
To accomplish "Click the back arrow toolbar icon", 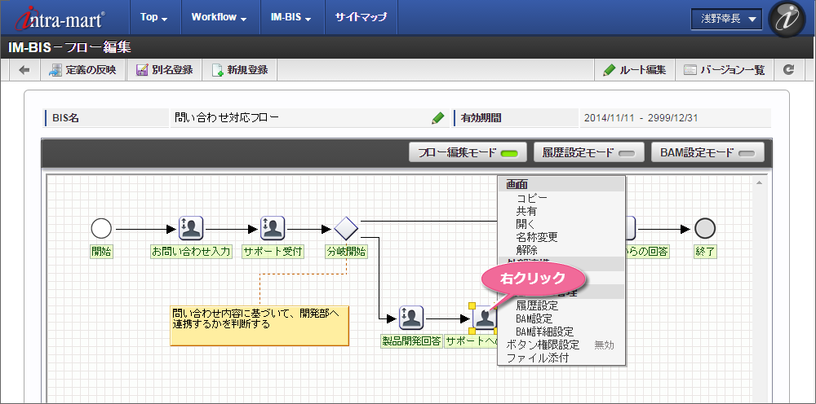I will pos(24,69).
